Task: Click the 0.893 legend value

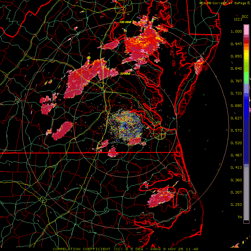Action: (236, 56)
